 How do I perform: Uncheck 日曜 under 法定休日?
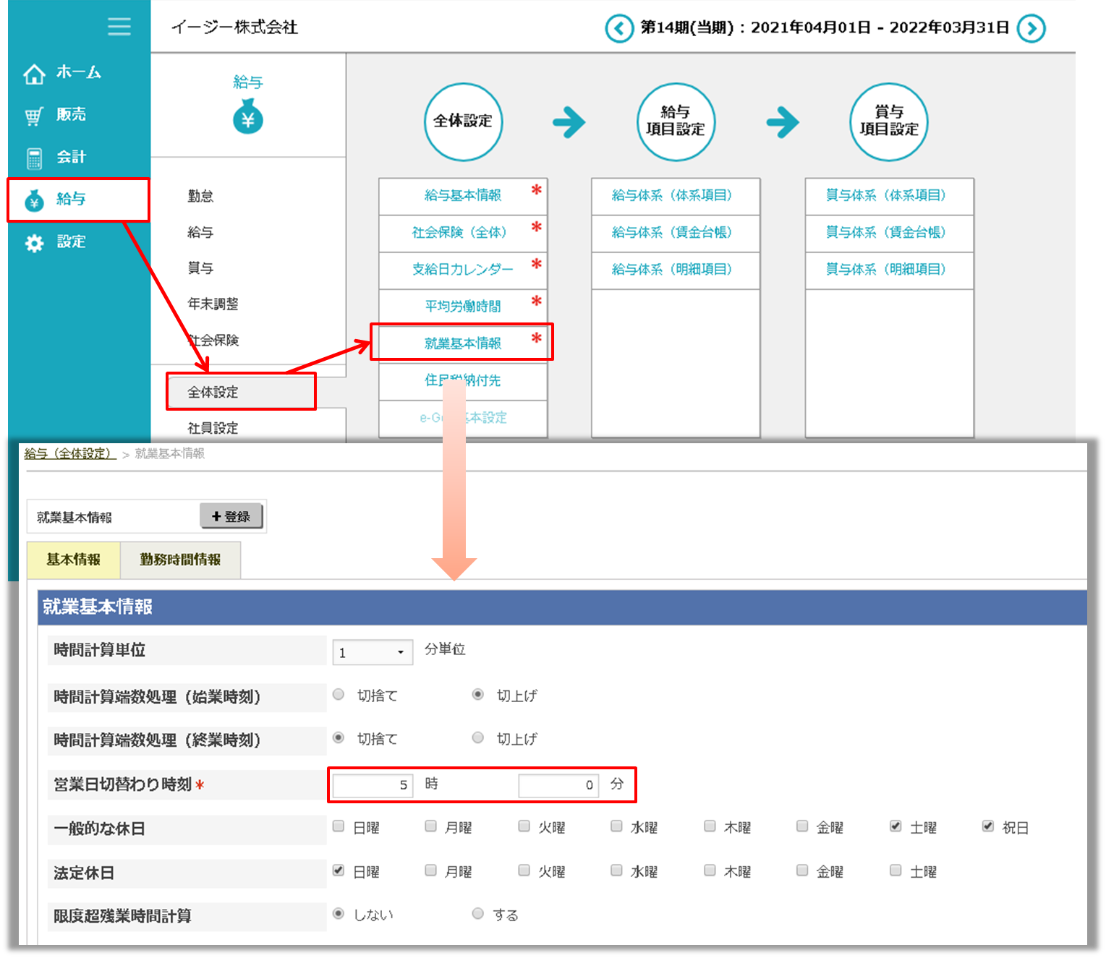[x=339, y=871]
